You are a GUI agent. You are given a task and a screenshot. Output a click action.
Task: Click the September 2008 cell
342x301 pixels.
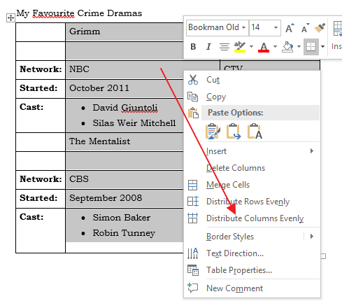(124, 198)
